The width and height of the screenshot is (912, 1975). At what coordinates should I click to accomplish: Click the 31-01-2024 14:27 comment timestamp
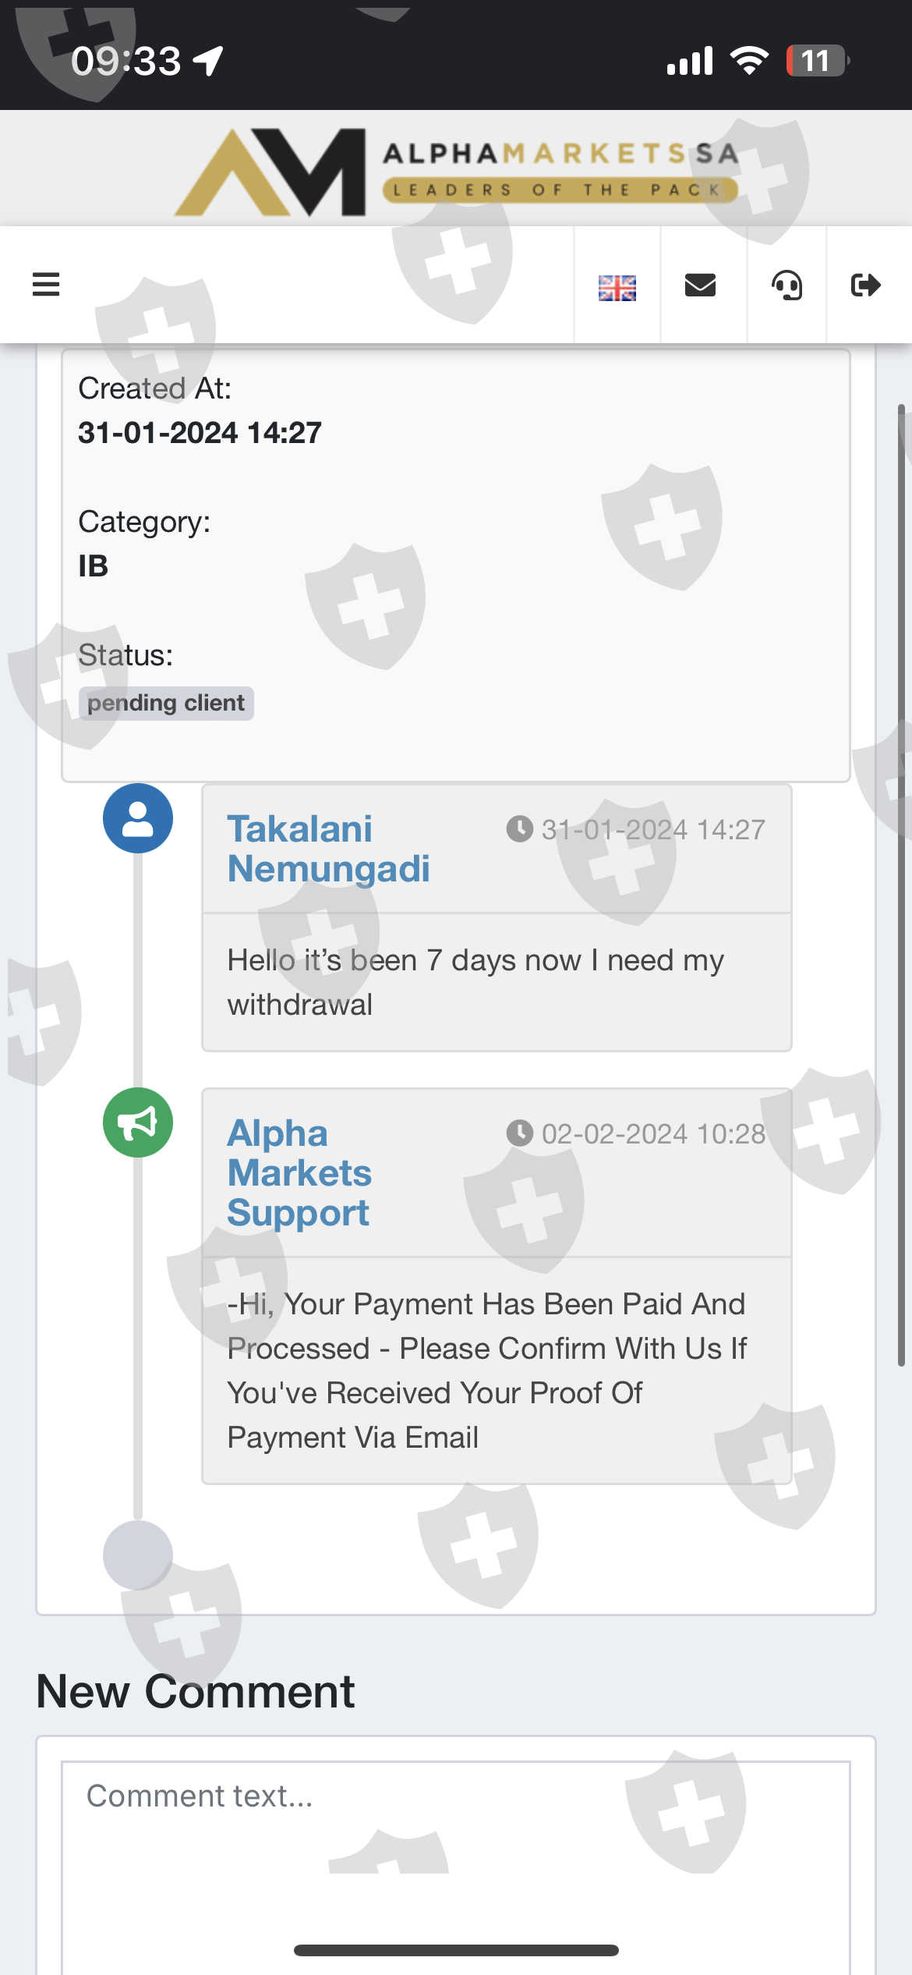click(x=652, y=829)
